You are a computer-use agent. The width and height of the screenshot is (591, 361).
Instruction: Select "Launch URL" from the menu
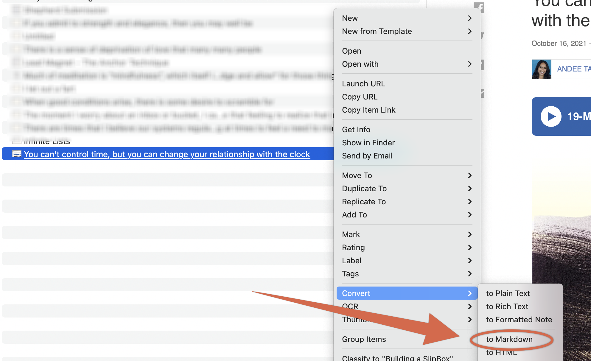click(363, 83)
